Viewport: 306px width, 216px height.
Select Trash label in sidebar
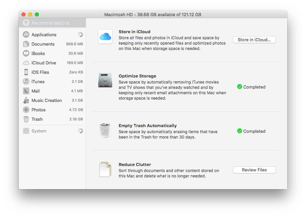tap(37, 119)
